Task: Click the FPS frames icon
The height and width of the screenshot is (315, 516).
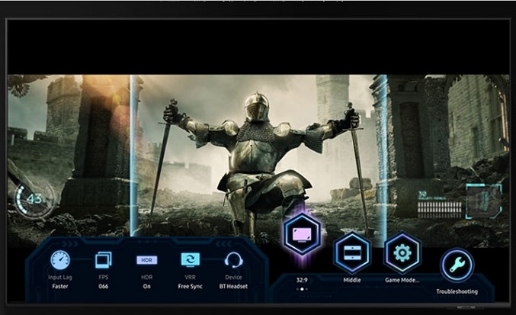Action: pyautogui.click(x=104, y=260)
